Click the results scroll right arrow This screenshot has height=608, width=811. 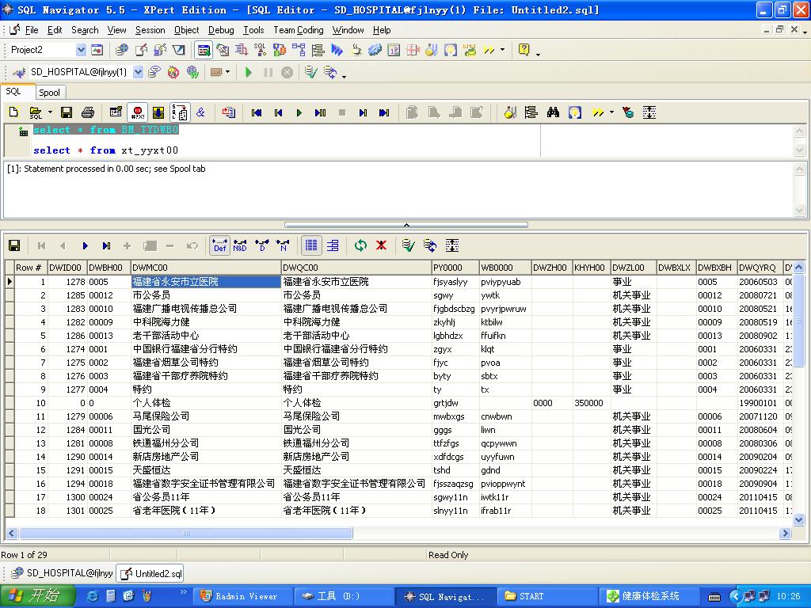point(785,533)
